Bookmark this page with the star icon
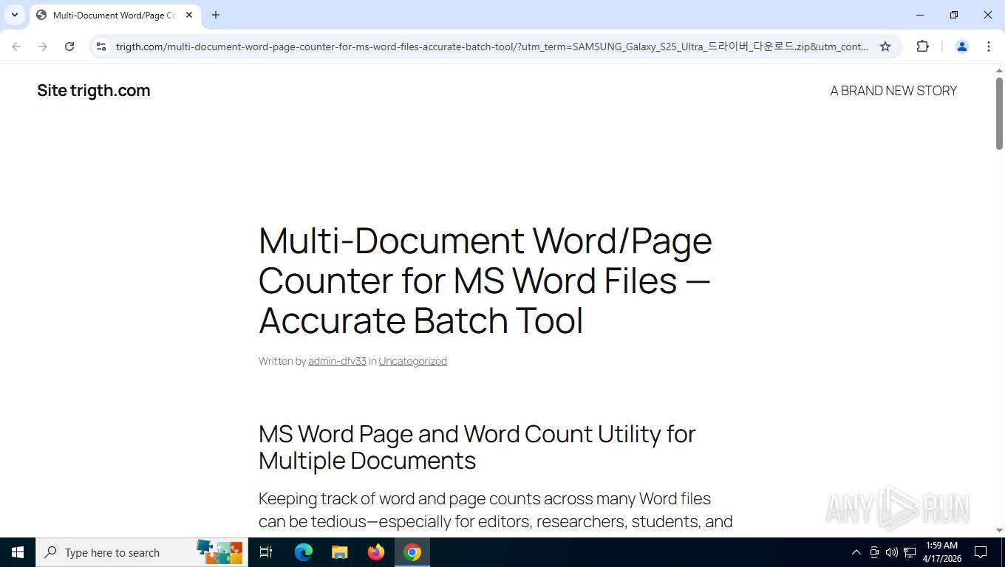Viewport: 1005px width, 567px height. pyautogui.click(x=885, y=47)
